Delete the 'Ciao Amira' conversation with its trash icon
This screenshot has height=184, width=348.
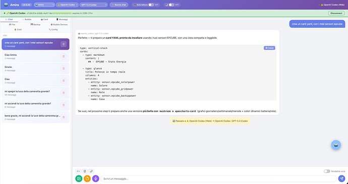64,56
